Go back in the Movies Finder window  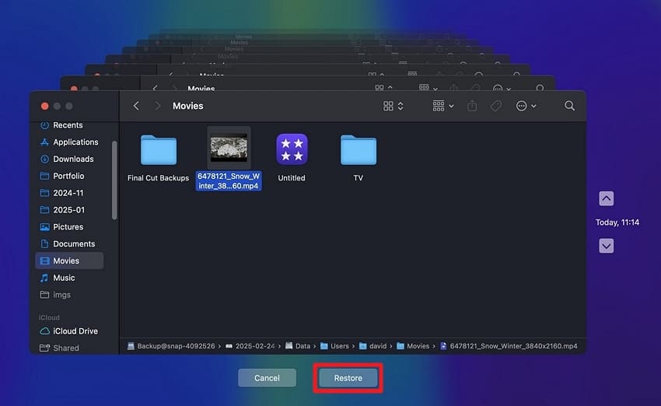tap(136, 106)
